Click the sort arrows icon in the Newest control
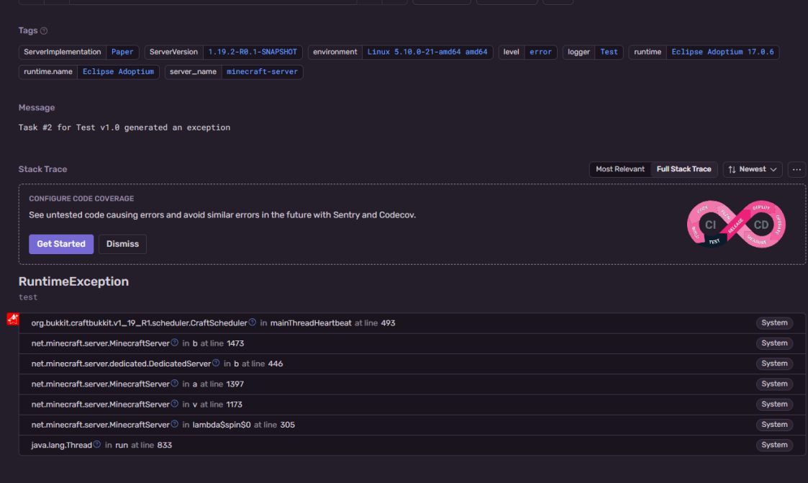 pyautogui.click(x=732, y=169)
